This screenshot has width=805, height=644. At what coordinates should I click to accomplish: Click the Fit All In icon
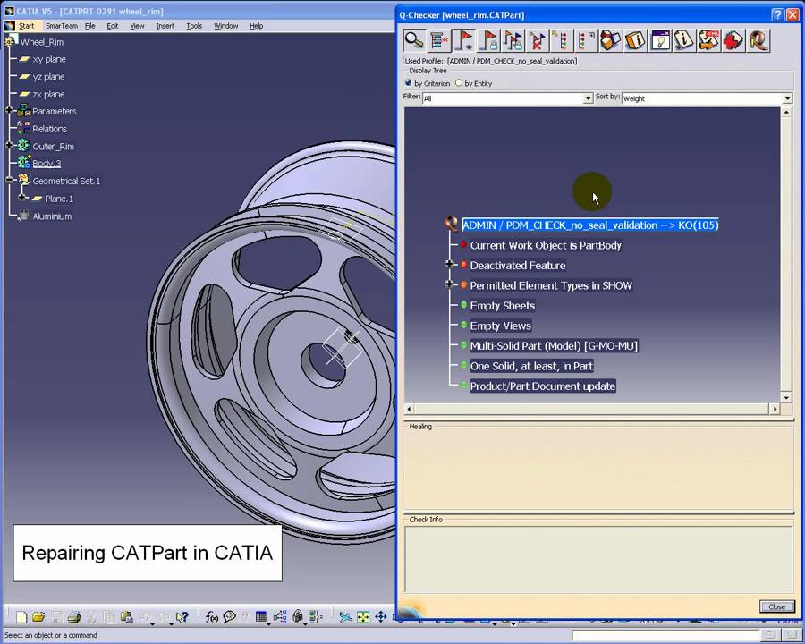363,617
